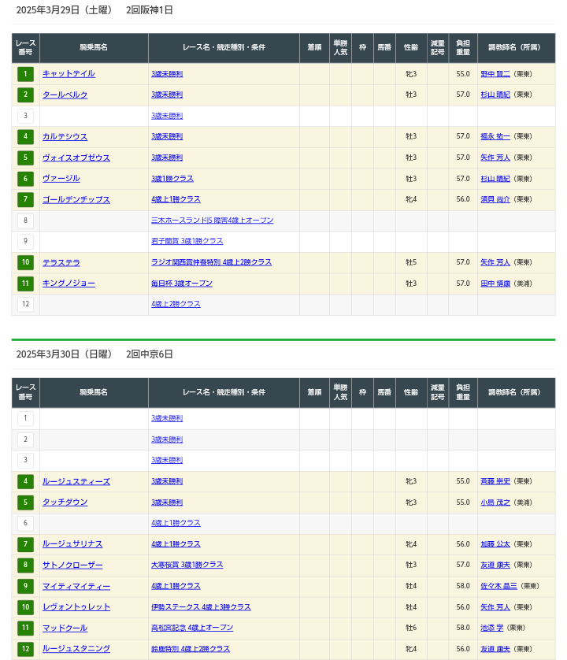567x660 pixels.
Task: Open horse link キャットテイル
Action: click(x=69, y=74)
